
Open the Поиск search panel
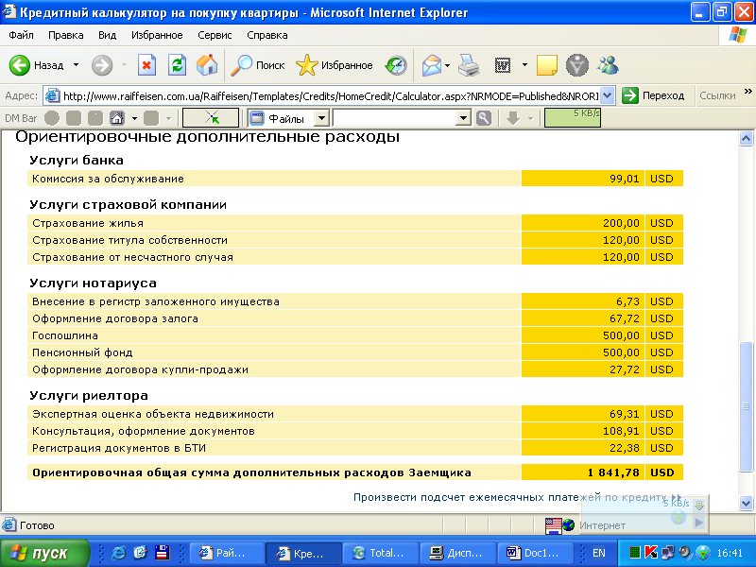(259, 65)
